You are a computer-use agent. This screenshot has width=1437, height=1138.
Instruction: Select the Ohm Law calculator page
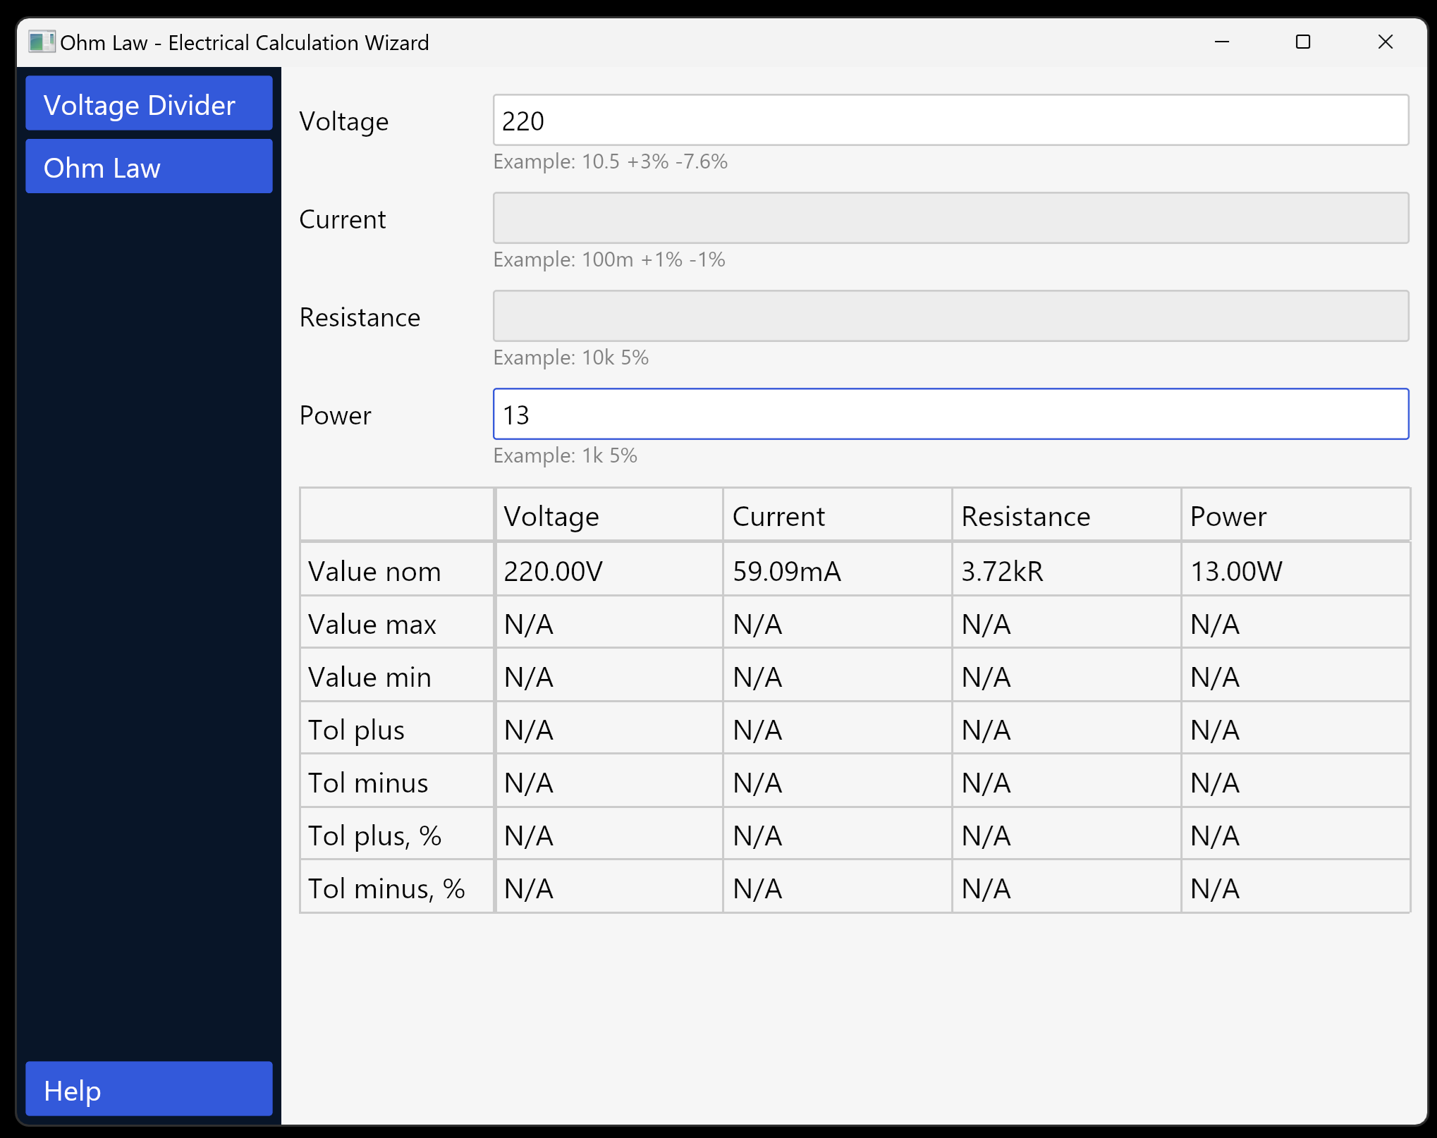148,167
